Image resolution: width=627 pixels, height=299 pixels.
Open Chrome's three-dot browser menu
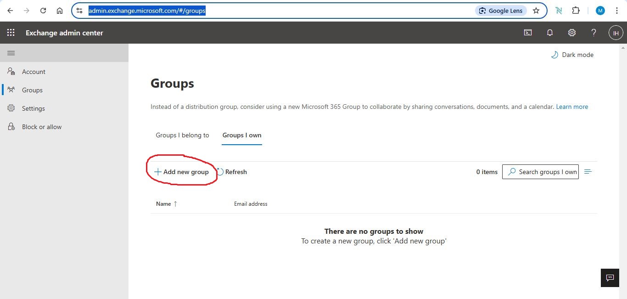[x=617, y=10]
